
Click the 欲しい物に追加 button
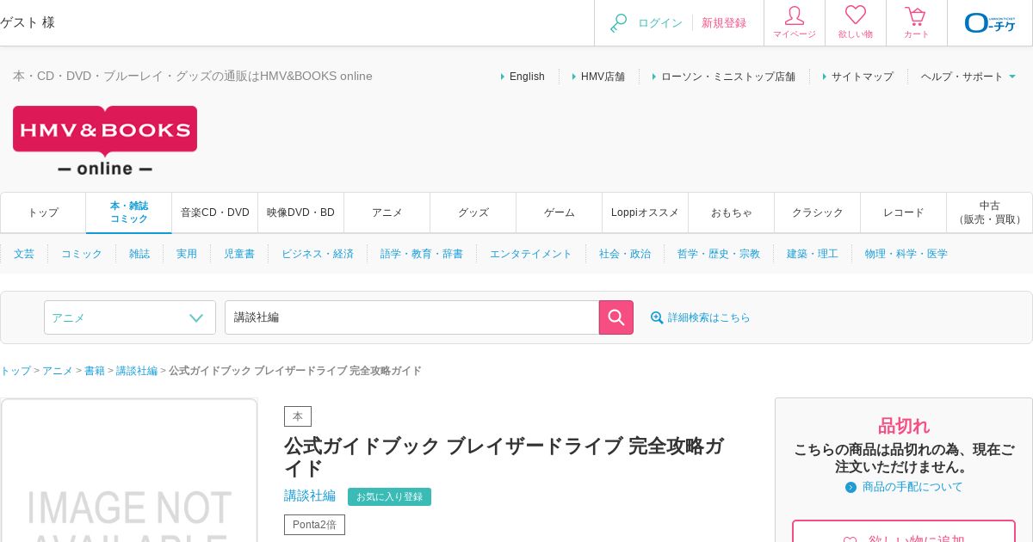pyautogui.click(x=904, y=532)
